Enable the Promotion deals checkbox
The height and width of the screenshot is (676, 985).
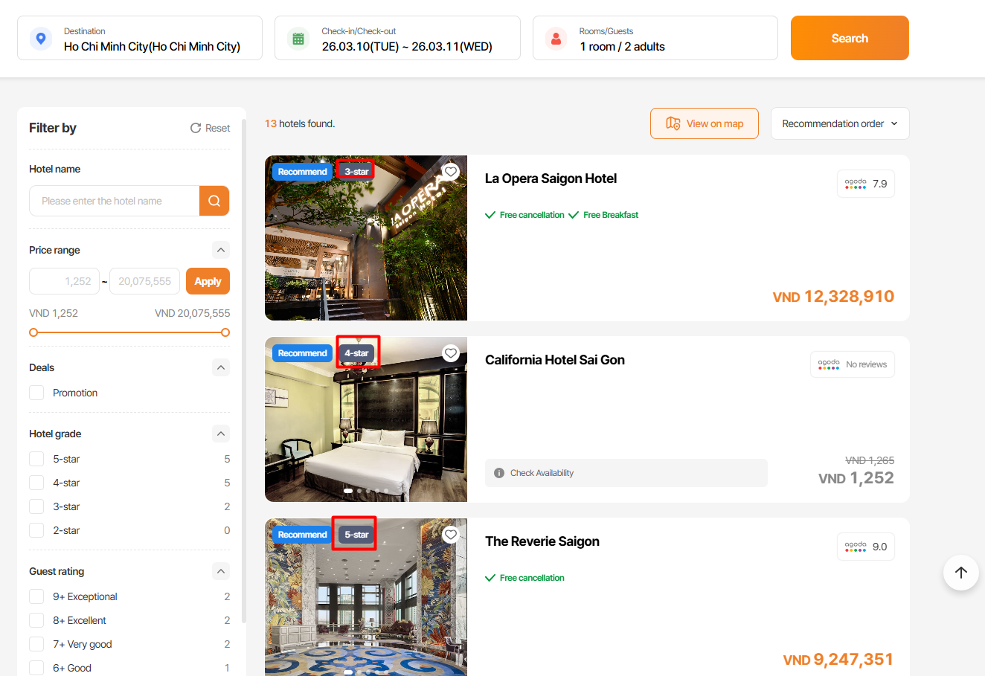36,393
